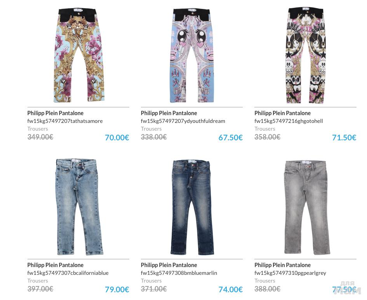Click the crossed-out 397.00€ original price
Screen dimensions: 367x300
click(x=40, y=289)
